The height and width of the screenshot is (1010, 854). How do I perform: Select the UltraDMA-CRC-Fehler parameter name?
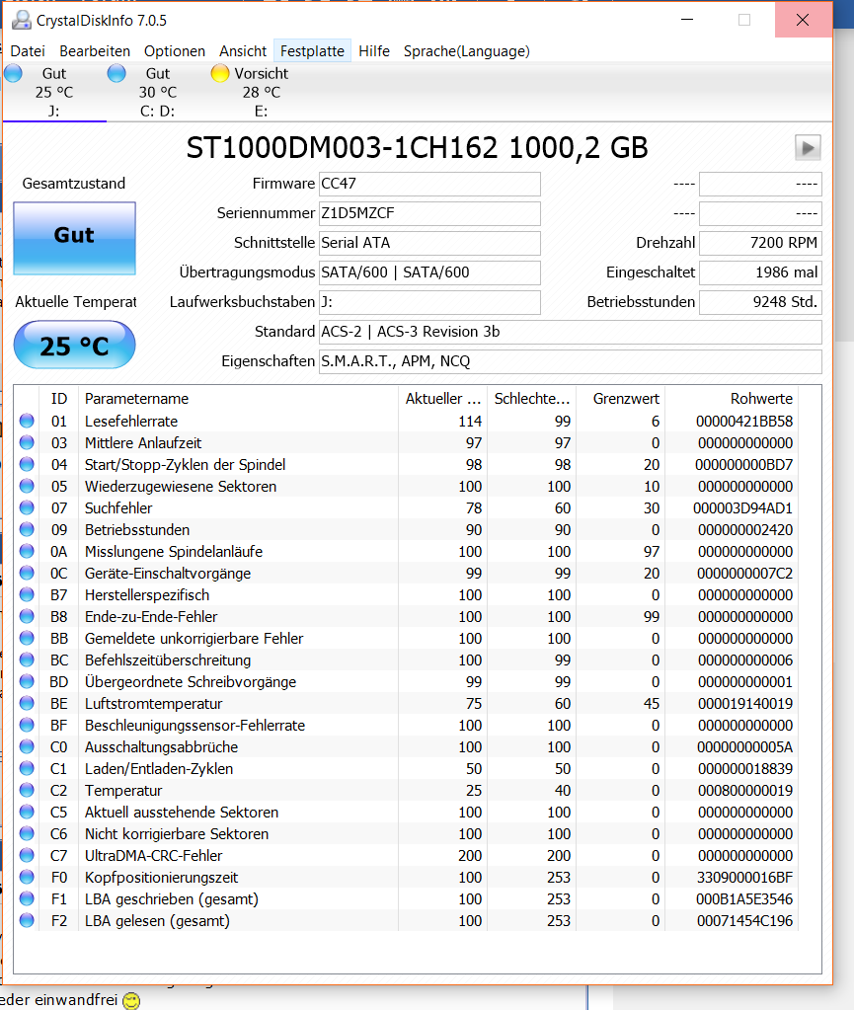[x=153, y=855]
